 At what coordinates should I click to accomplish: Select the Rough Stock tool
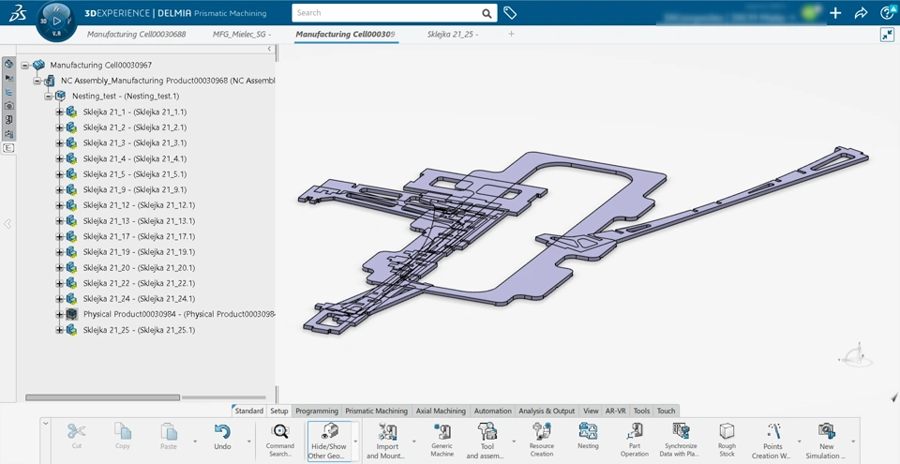[727, 441]
